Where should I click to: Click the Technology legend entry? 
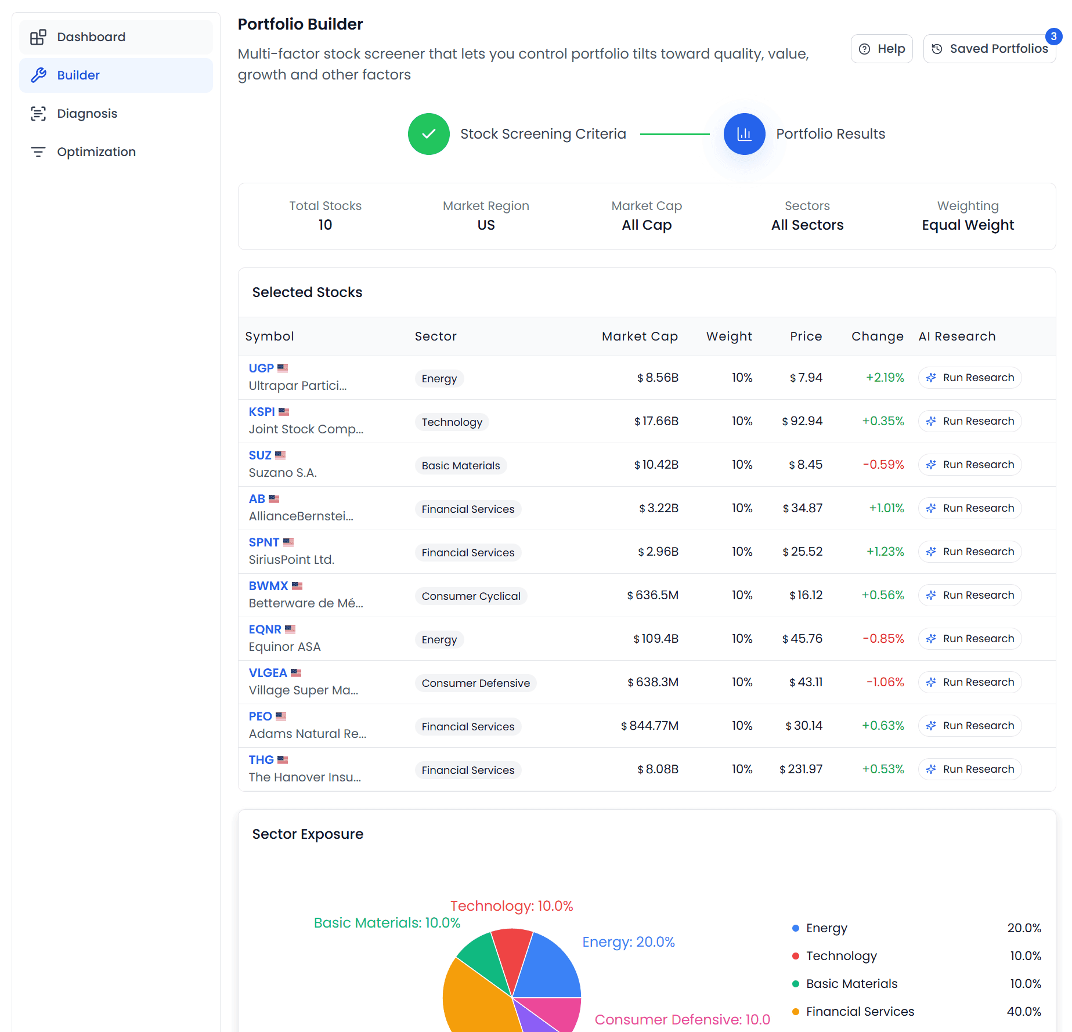(x=917, y=956)
